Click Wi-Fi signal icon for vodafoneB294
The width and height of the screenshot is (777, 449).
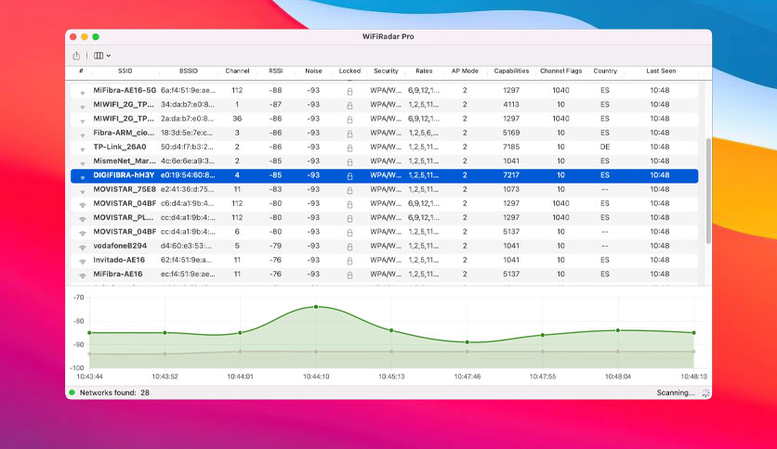(83, 248)
